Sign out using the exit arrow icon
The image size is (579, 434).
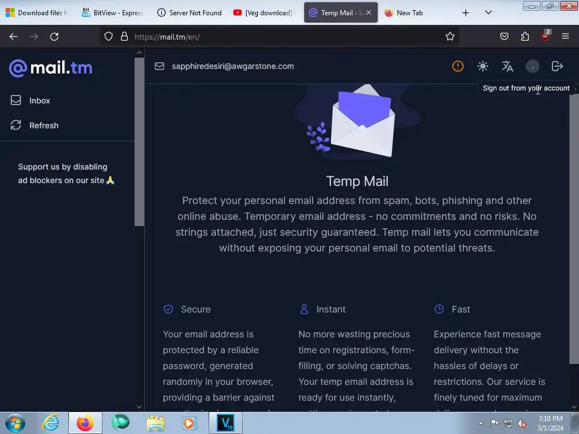(557, 66)
